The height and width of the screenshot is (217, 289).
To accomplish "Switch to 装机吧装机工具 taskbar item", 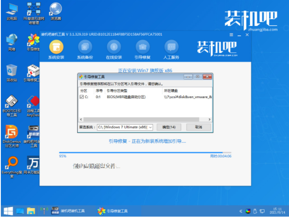I will coord(68,211).
